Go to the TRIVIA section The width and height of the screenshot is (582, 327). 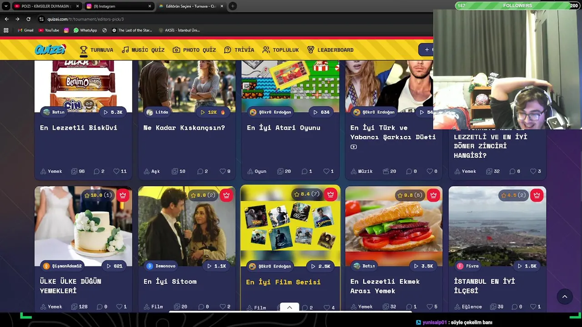tap(239, 50)
